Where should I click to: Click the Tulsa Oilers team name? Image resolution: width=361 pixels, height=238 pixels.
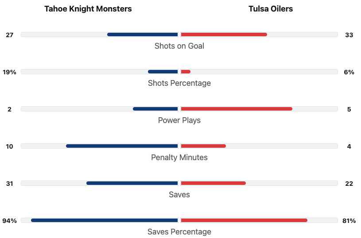(x=271, y=9)
